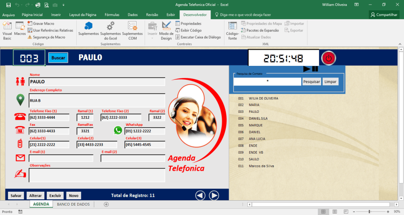Switch to the Fórmulas tab
The height and width of the screenshot is (215, 404).
(112, 15)
